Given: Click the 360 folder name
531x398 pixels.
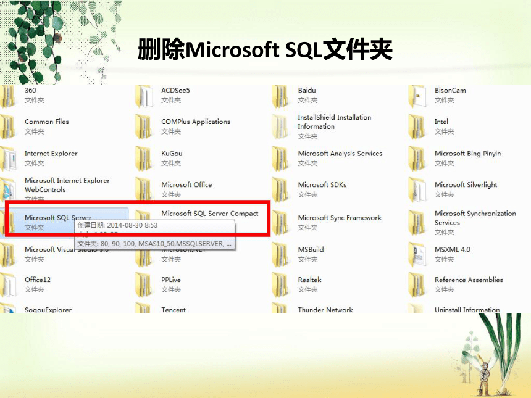Looking at the screenshot, I should pos(30,90).
